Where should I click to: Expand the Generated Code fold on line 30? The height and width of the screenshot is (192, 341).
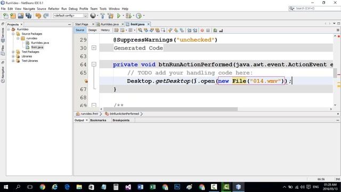(x=94, y=47)
